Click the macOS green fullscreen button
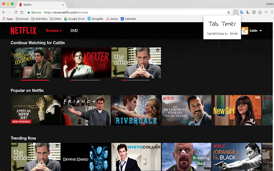This screenshot has width=274, height=171. pos(12,4)
